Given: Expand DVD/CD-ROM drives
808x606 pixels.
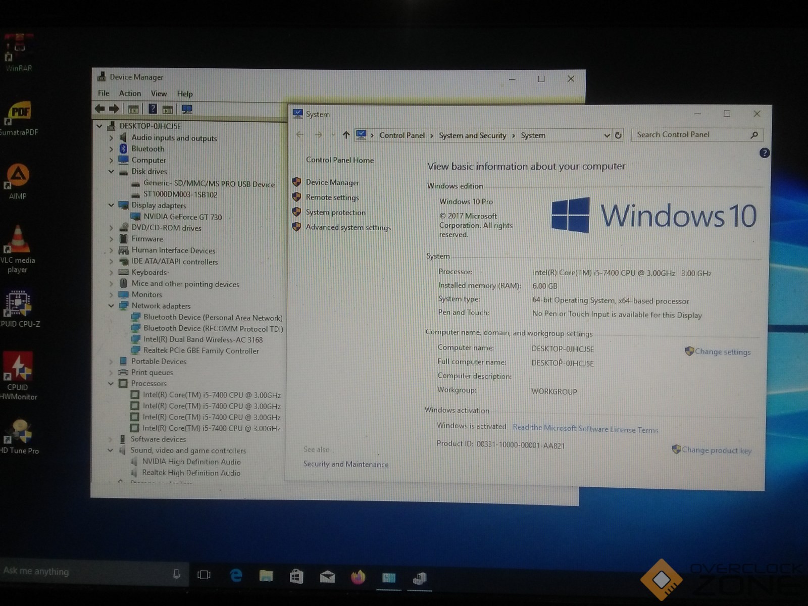Looking at the screenshot, I should click(x=111, y=228).
